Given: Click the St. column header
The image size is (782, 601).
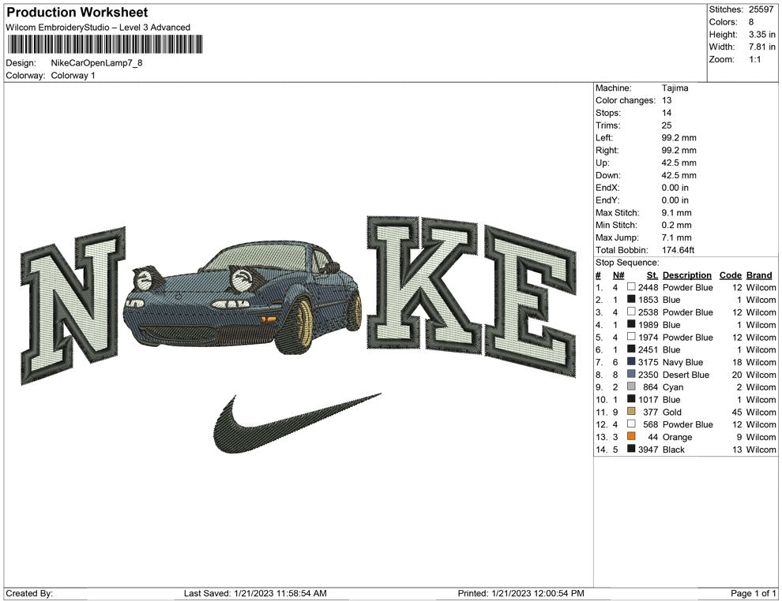Looking at the screenshot, I should pyautogui.click(x=652, y=275).
